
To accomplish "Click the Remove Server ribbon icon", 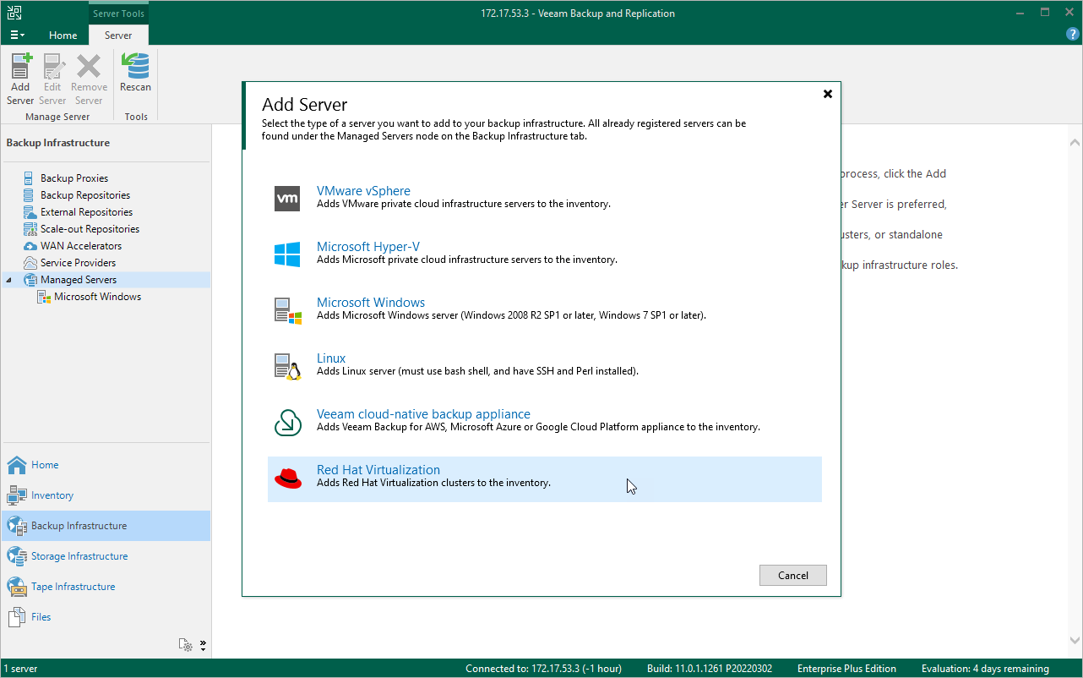I will pos(89,66).
